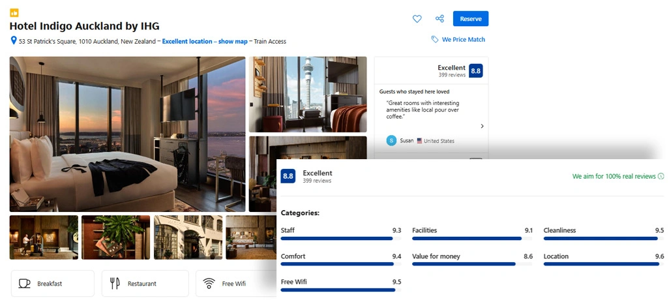Open the potted plant thumbnail

(115, 237)
